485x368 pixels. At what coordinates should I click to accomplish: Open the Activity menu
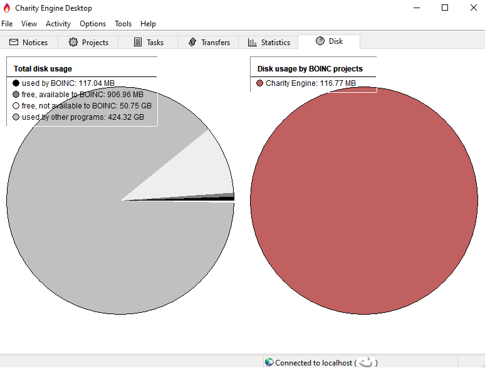(x=58, y=24)
